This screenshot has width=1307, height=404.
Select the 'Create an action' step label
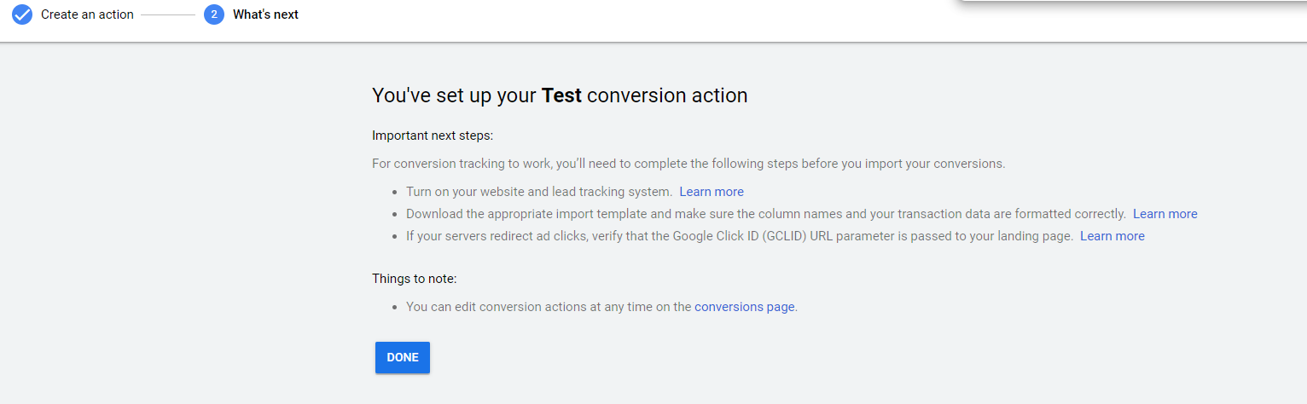[x=87, y=14]
